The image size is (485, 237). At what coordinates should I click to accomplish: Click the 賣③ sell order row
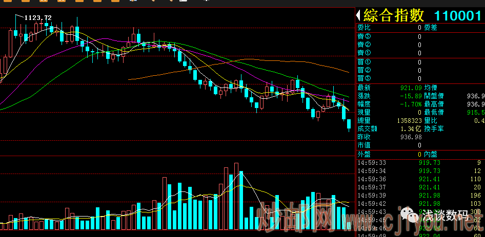point(390,36)
